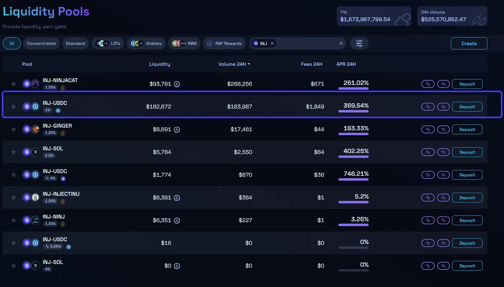Click reward badge under INJ-NINJACAT
504x287 pixels.
63,88
